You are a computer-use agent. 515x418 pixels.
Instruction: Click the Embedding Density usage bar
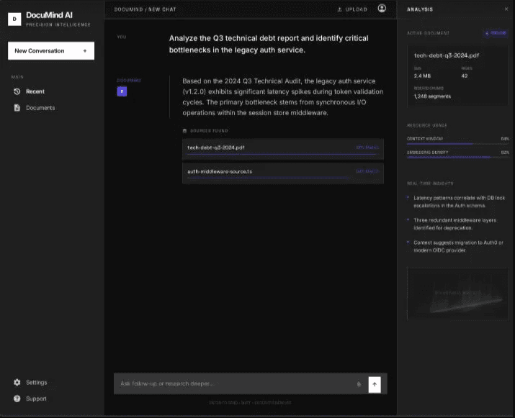click(458, 157)
